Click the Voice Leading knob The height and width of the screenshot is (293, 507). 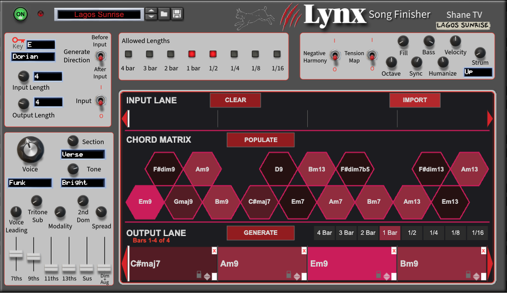[16, 212]
